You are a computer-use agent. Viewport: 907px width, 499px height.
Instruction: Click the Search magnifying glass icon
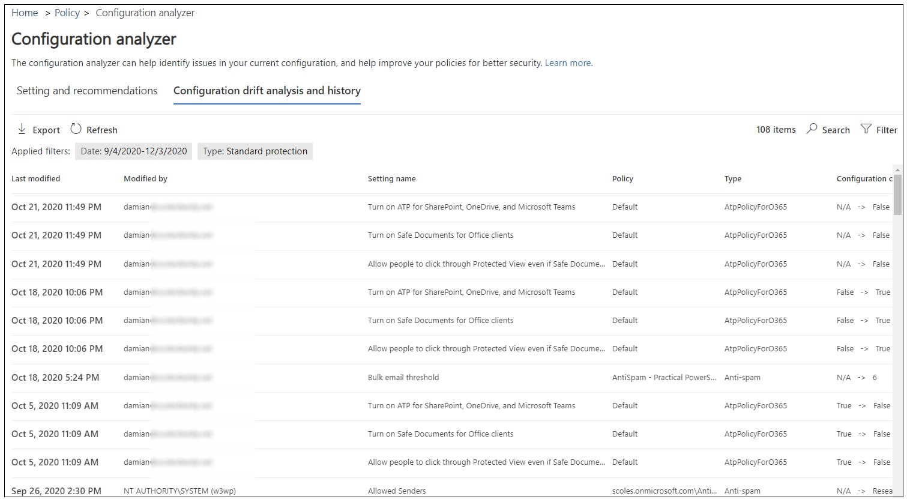[812, 129]
